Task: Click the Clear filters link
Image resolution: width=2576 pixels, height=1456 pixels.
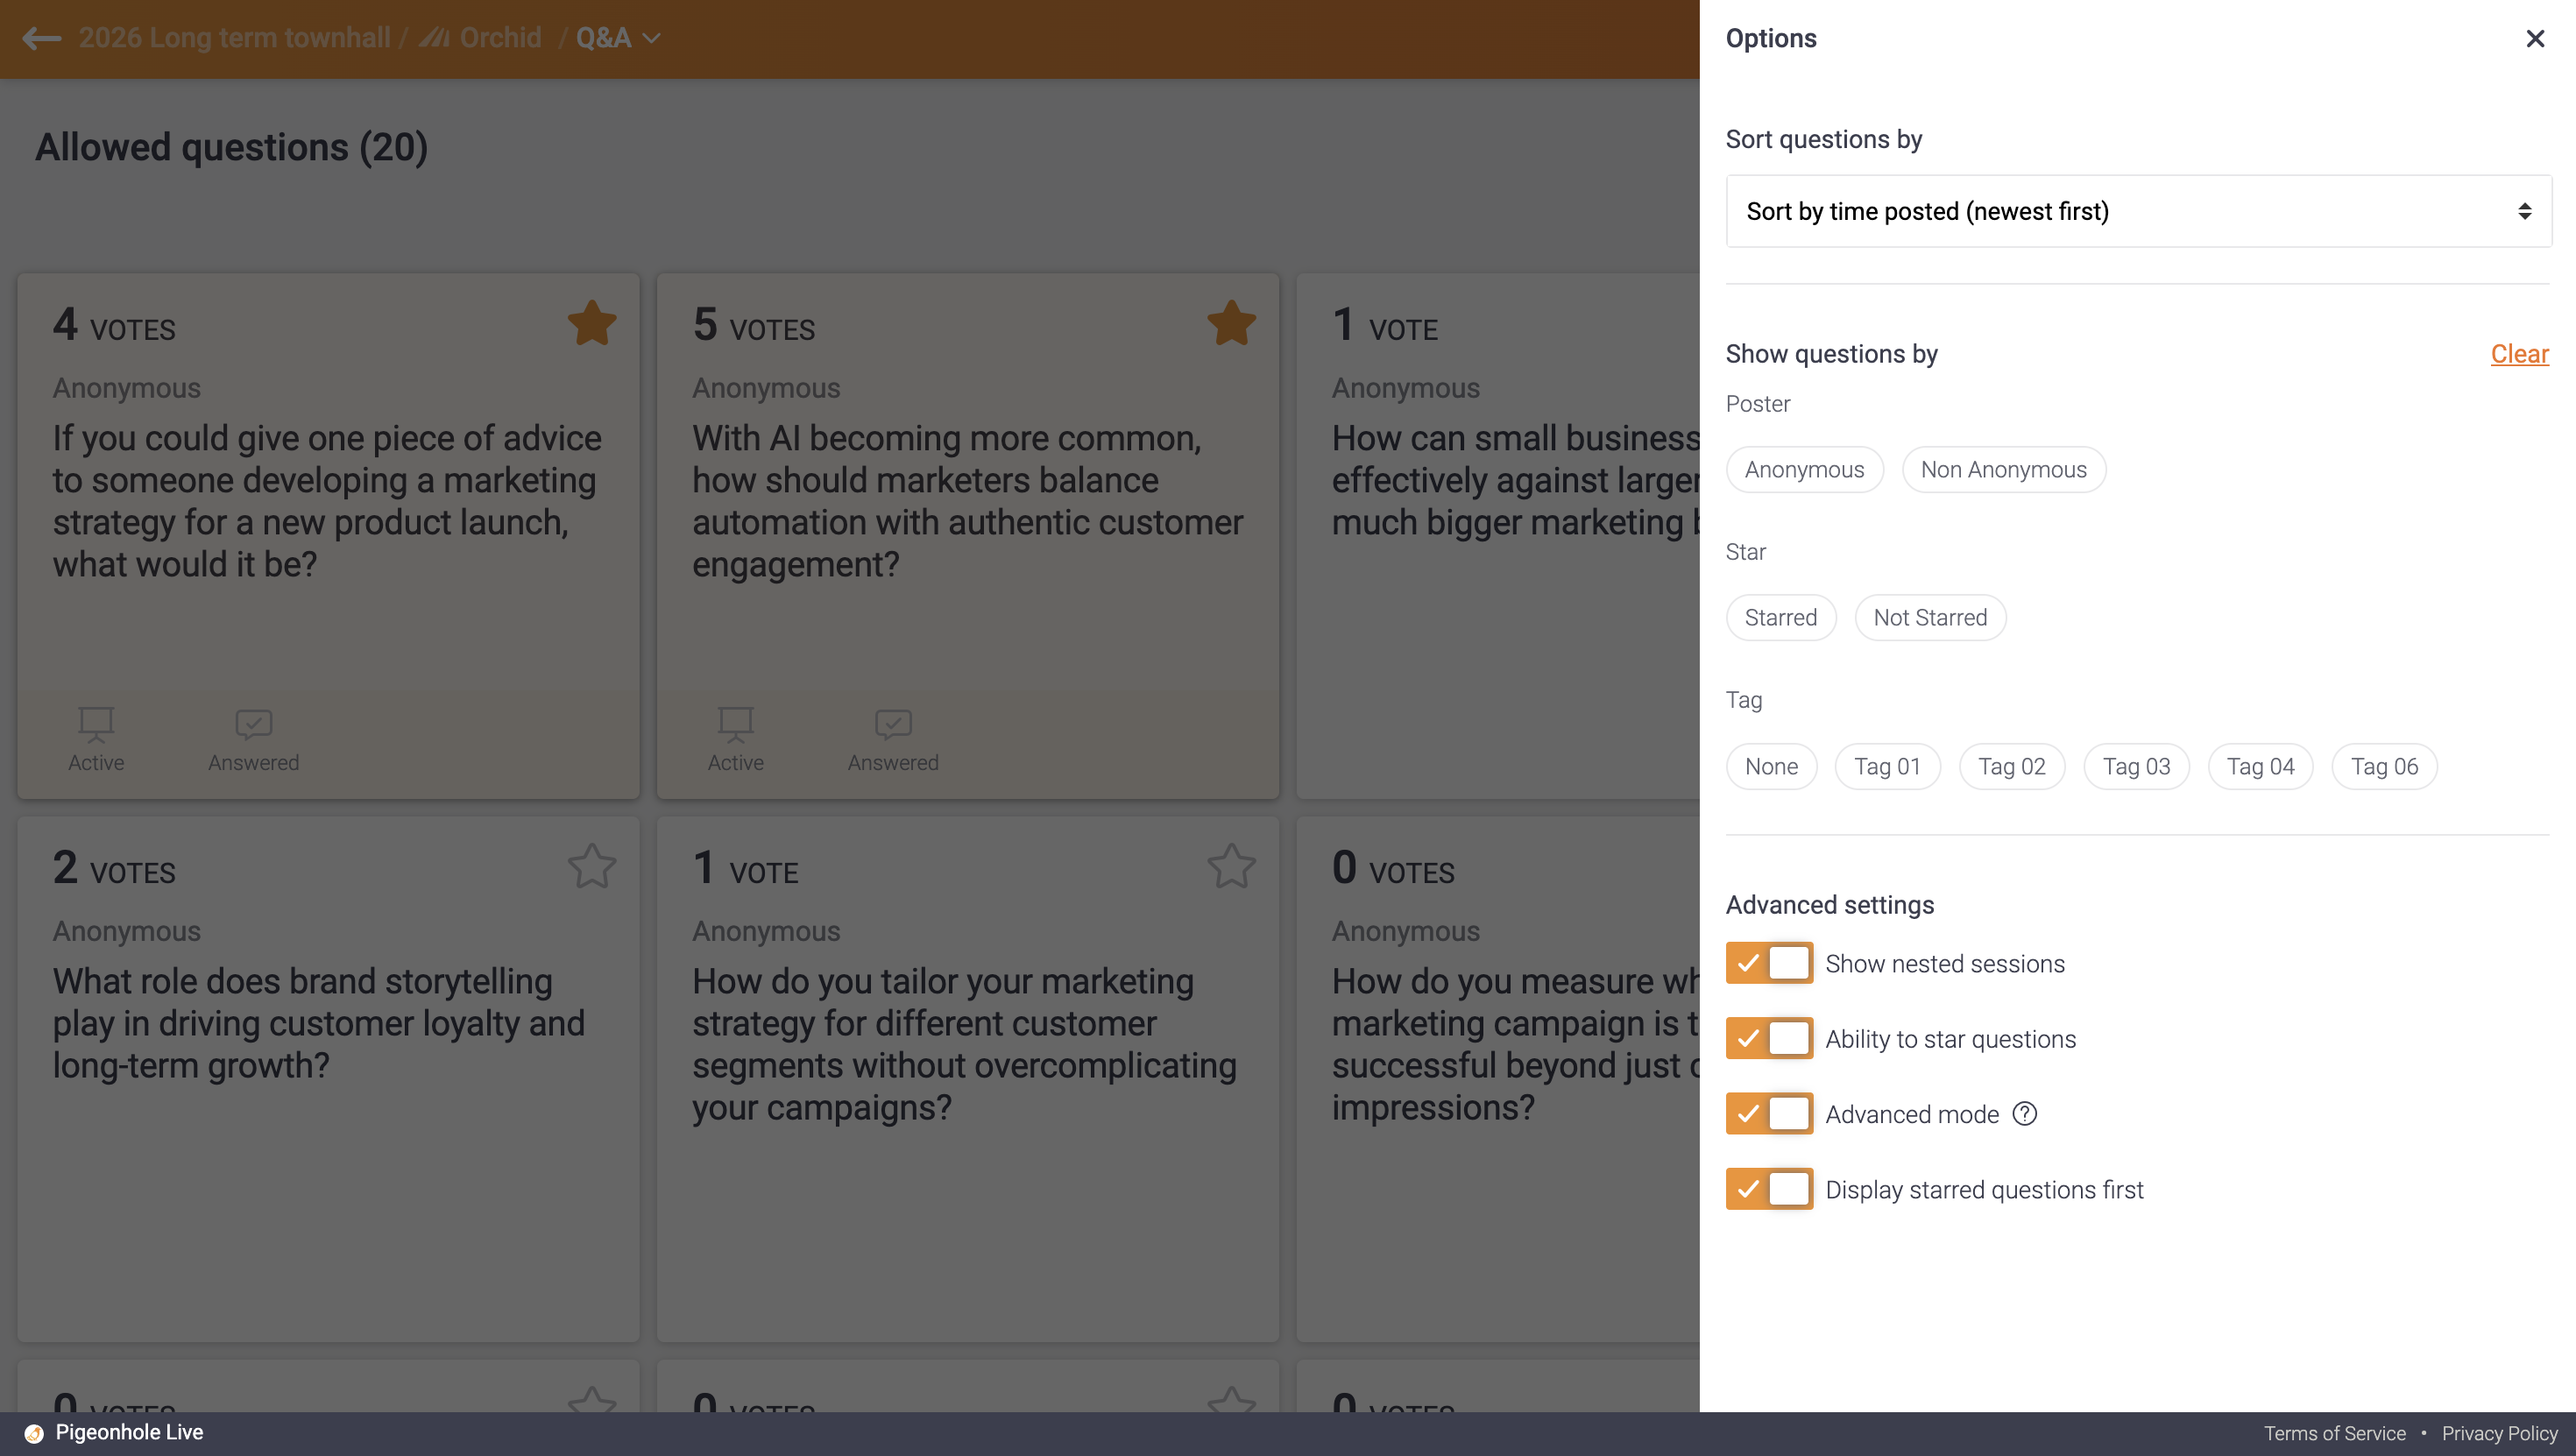Action: coord(2520,354)
